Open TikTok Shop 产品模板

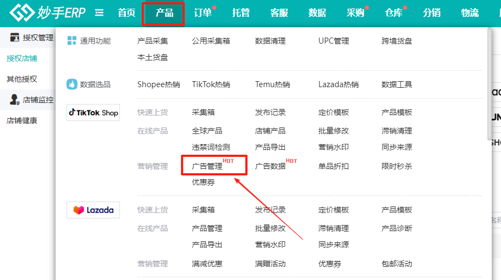tap(397, 112)
